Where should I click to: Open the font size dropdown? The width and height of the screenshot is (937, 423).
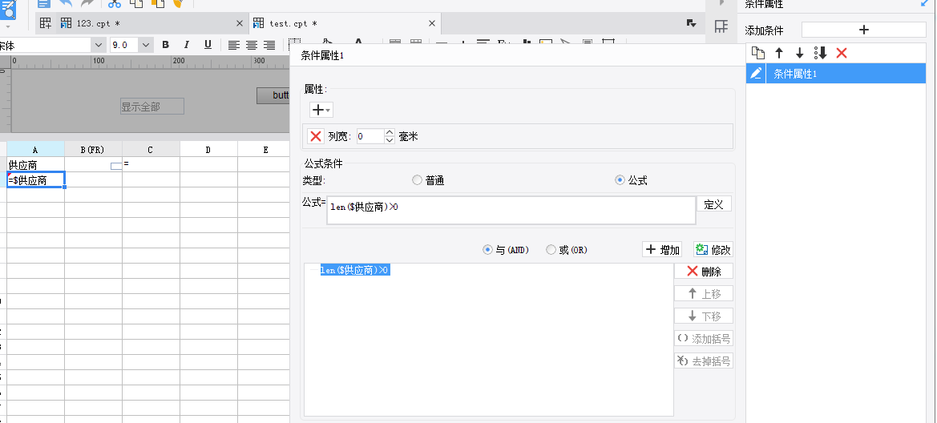coord(146,45)
